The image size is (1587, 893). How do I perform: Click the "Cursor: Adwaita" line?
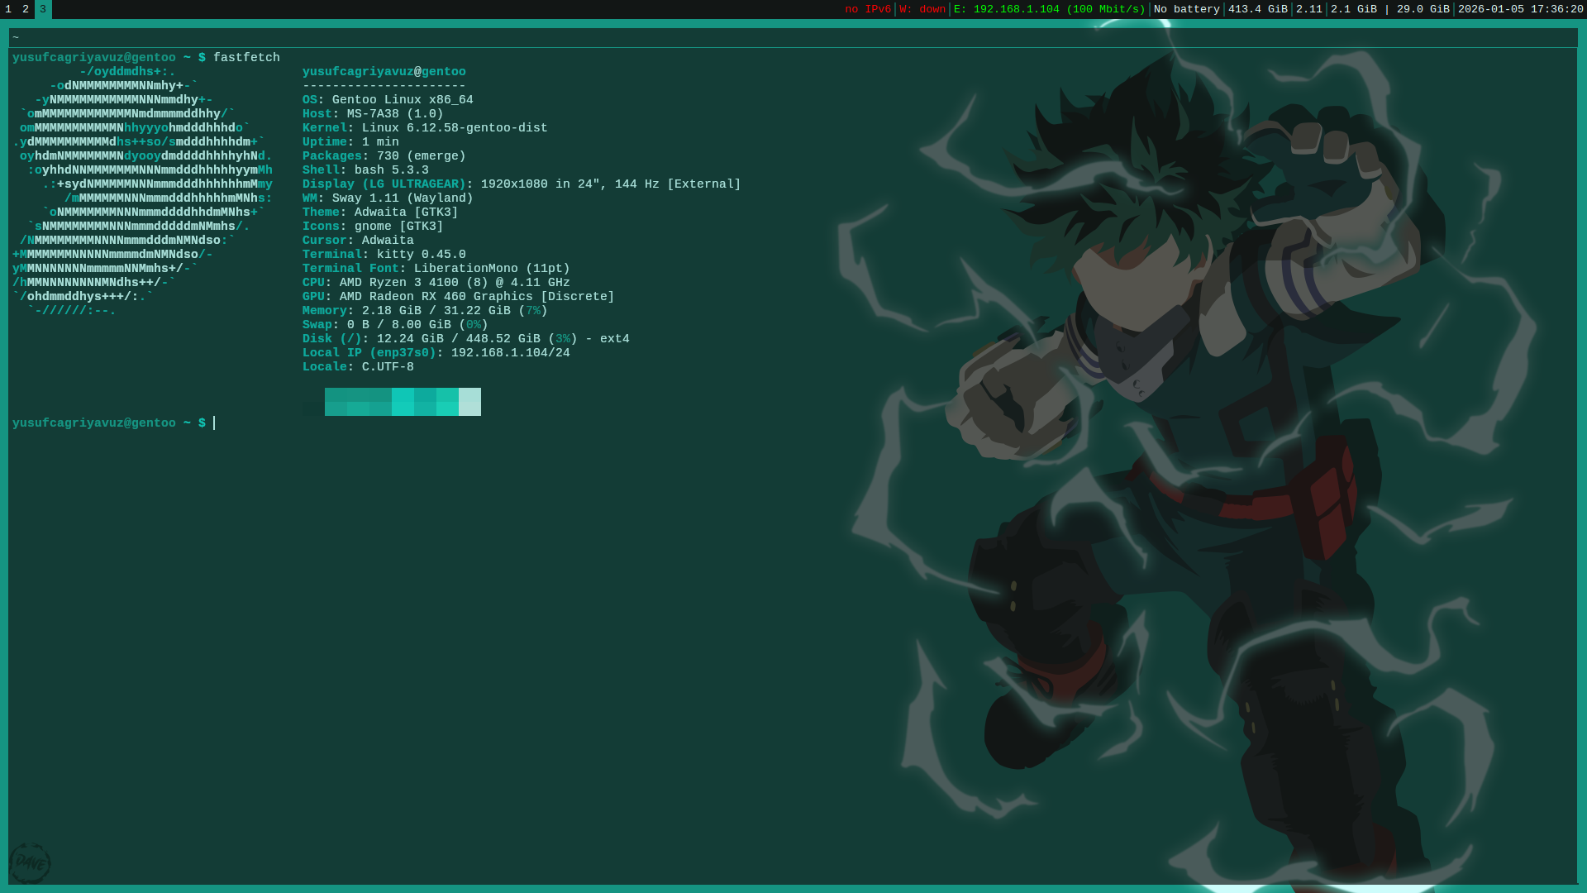tap(358, 241)
